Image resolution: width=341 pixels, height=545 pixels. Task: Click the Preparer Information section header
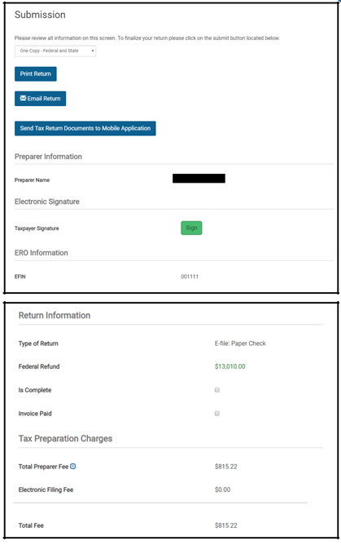click(x=48, y=157)
